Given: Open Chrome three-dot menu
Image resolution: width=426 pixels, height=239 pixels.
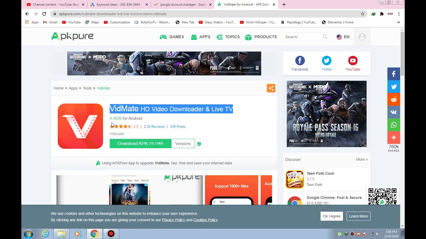Looking at the screenshot, I should click(x=399, y=14).
